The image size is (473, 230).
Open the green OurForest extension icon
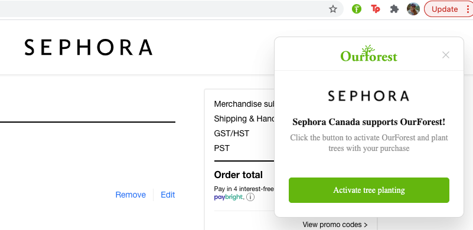357,9
